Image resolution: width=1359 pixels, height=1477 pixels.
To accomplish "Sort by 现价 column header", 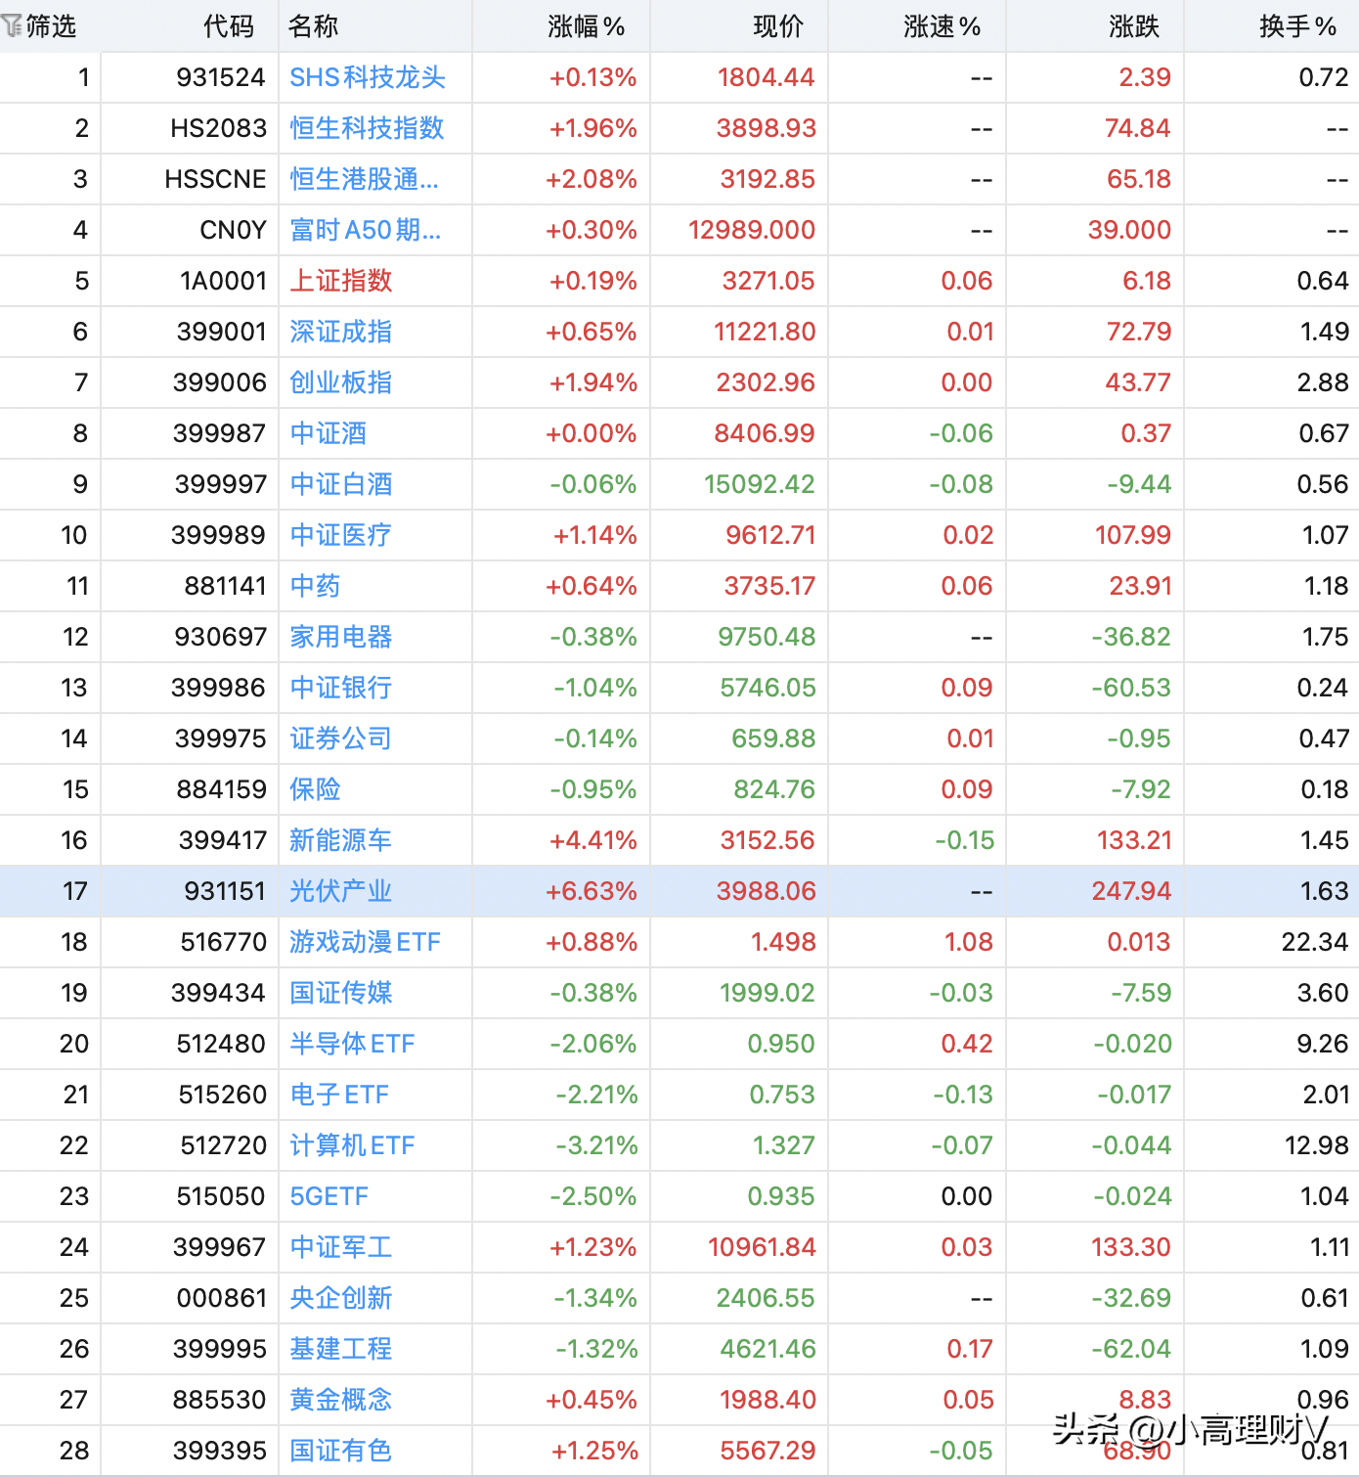I will 778,26.
